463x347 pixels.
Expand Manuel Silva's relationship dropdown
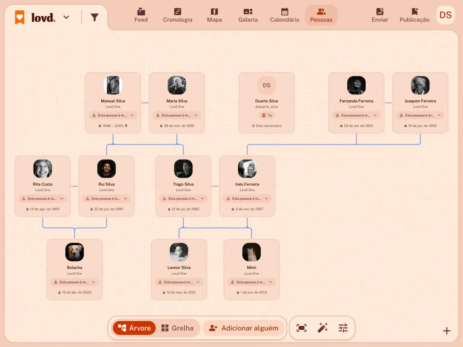(x=113, y=115)
